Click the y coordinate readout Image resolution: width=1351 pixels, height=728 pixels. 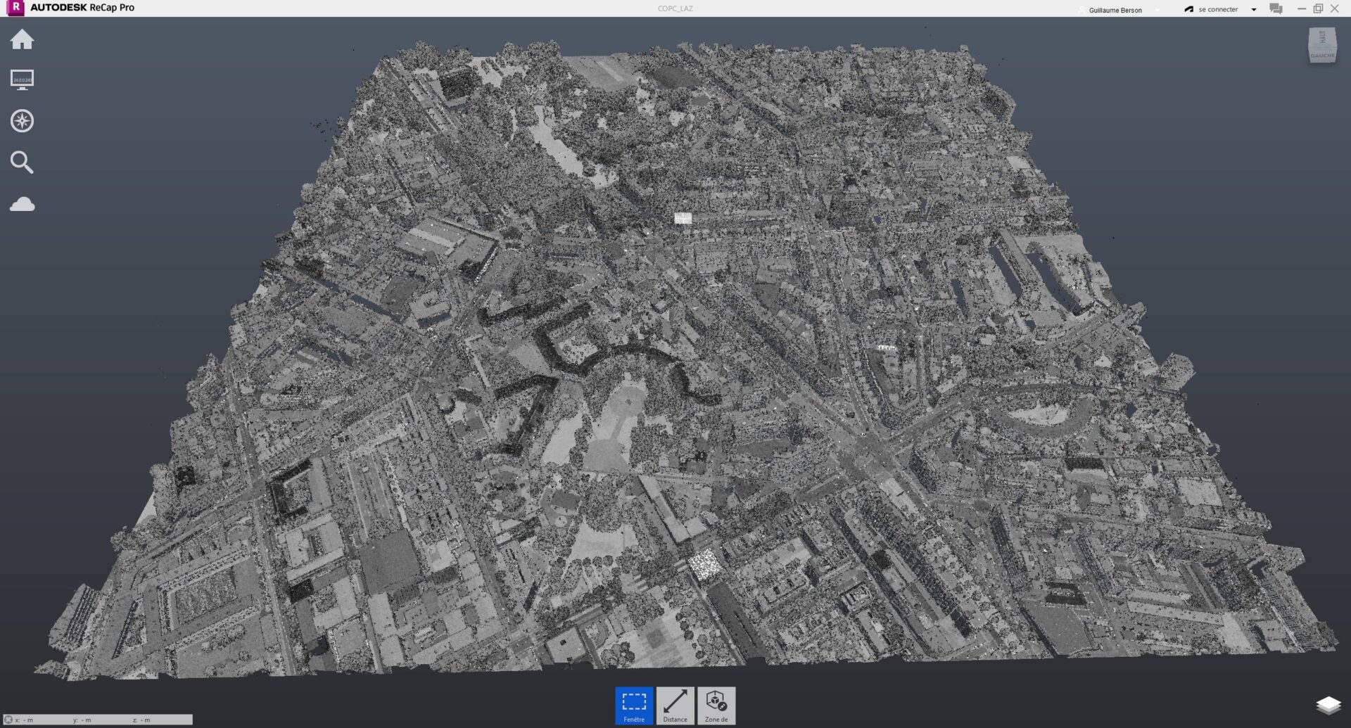tap(82, 720)
